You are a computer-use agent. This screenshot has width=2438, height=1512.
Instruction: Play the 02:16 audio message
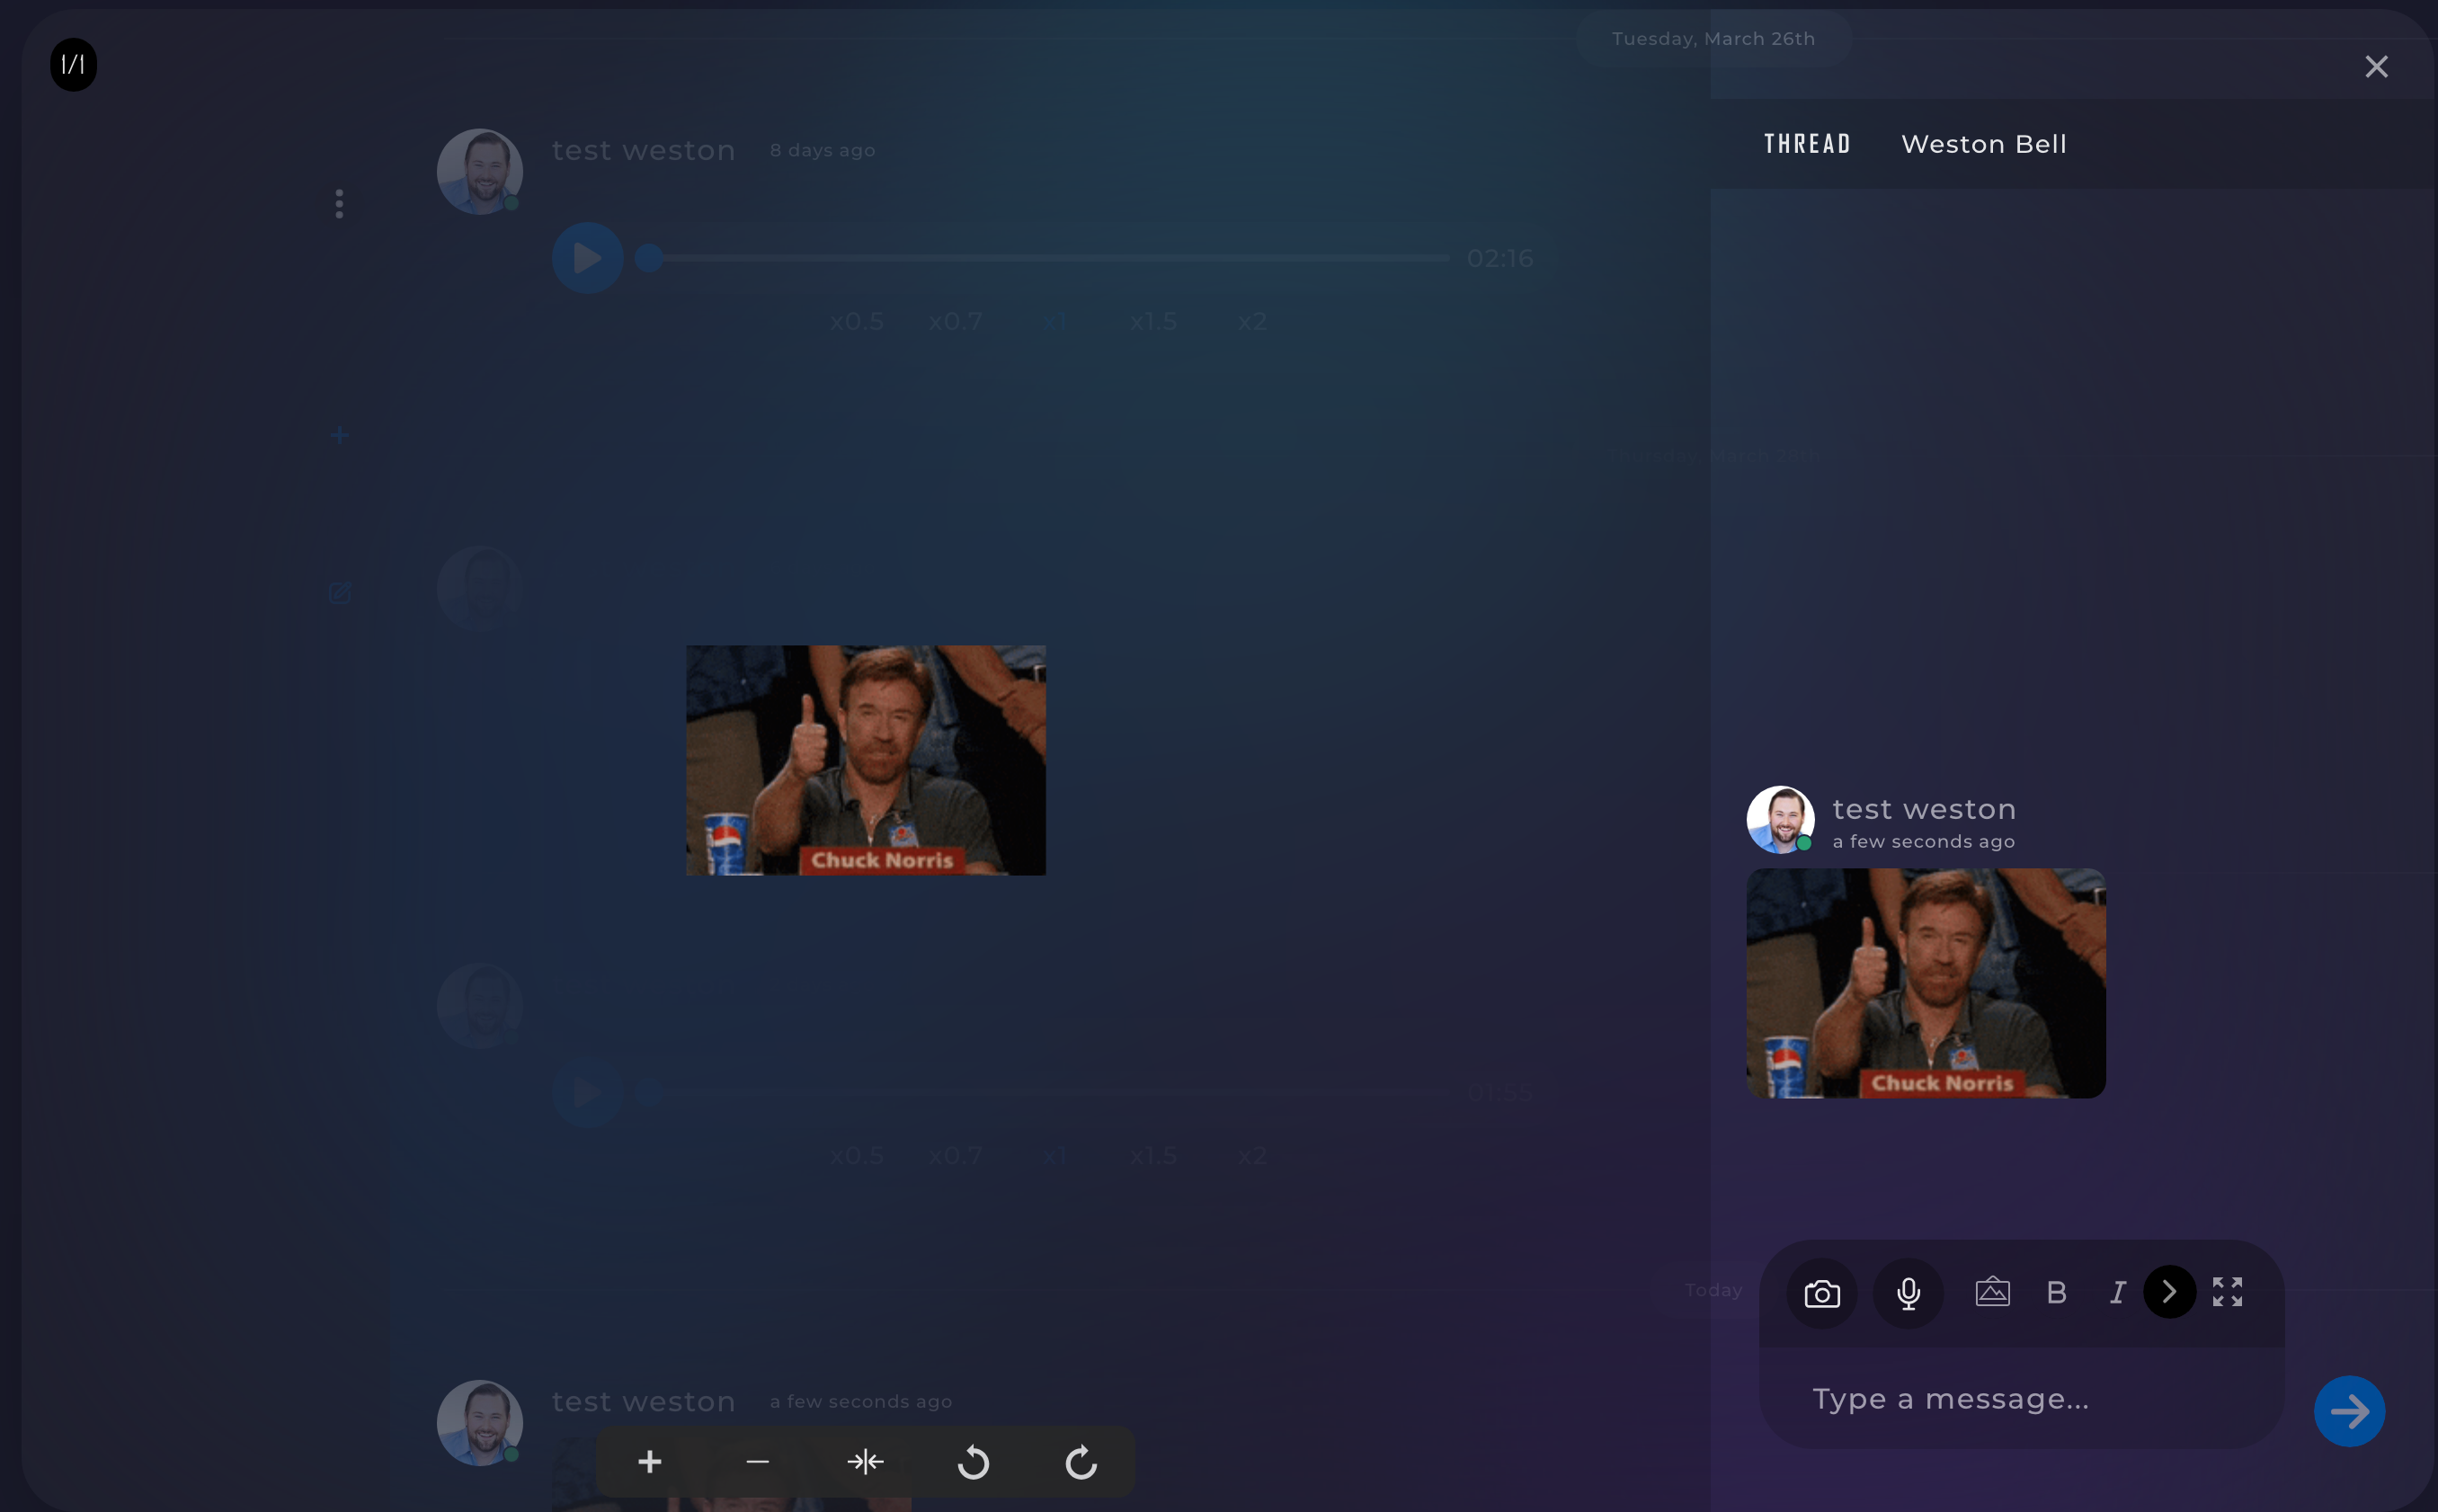(588, 258)
